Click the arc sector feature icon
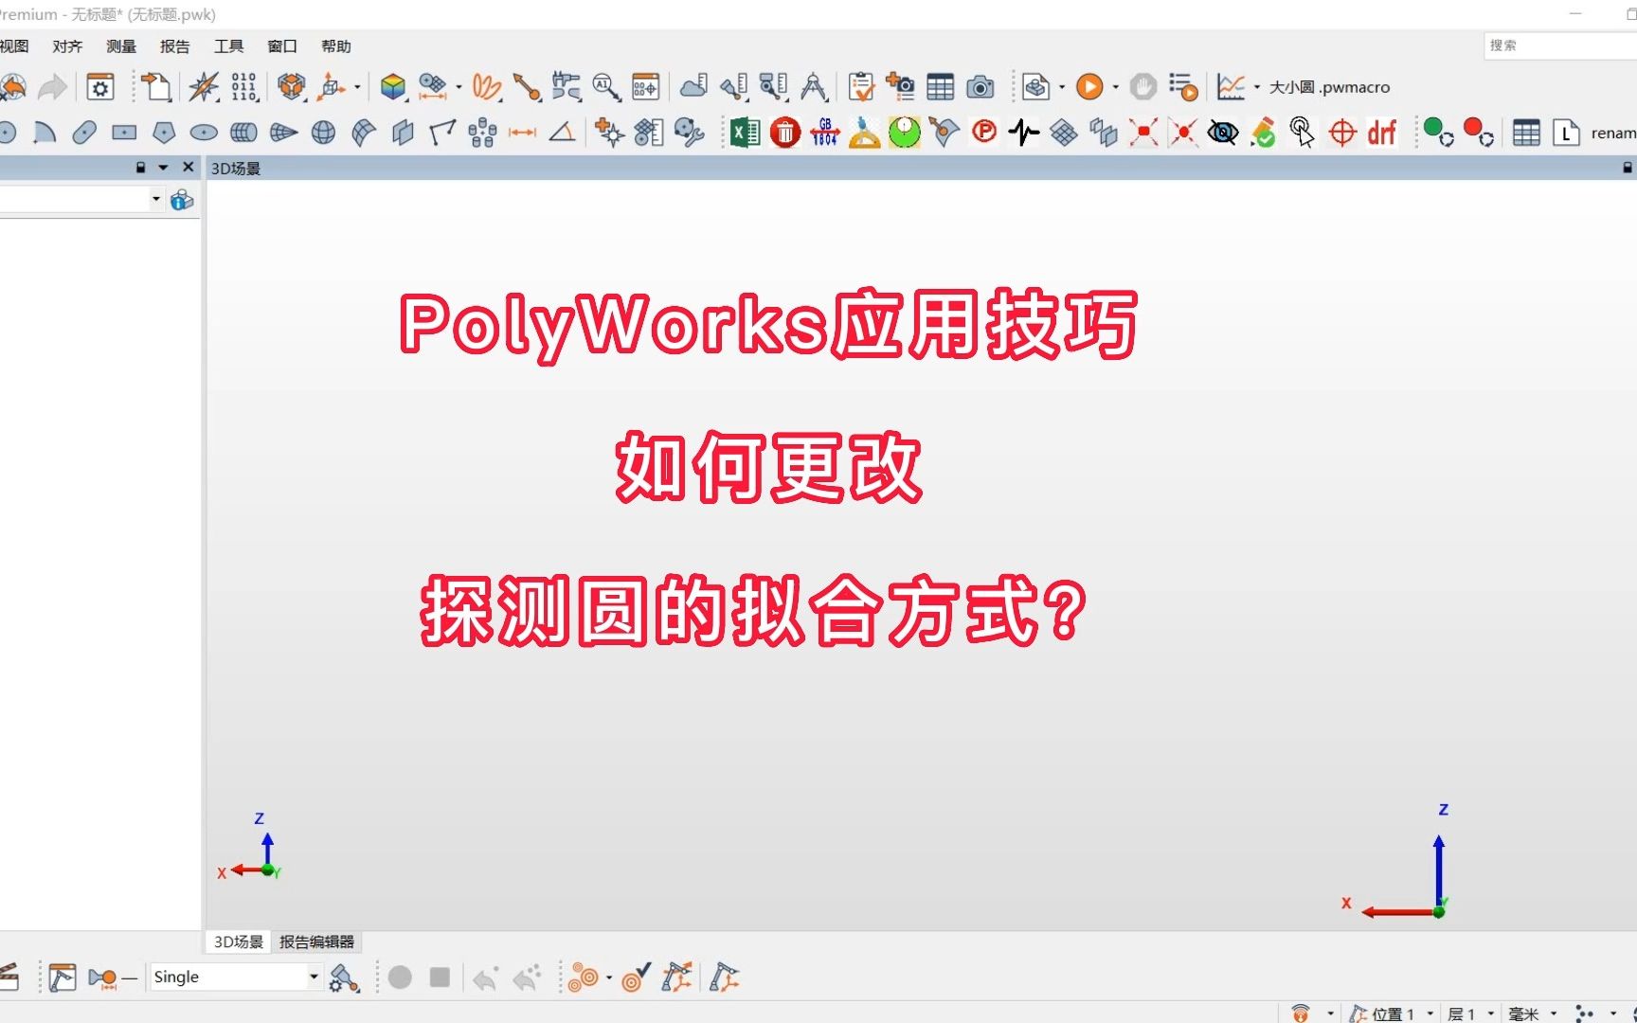Viewport: 1637px width, 1023px height. point(45,133)
